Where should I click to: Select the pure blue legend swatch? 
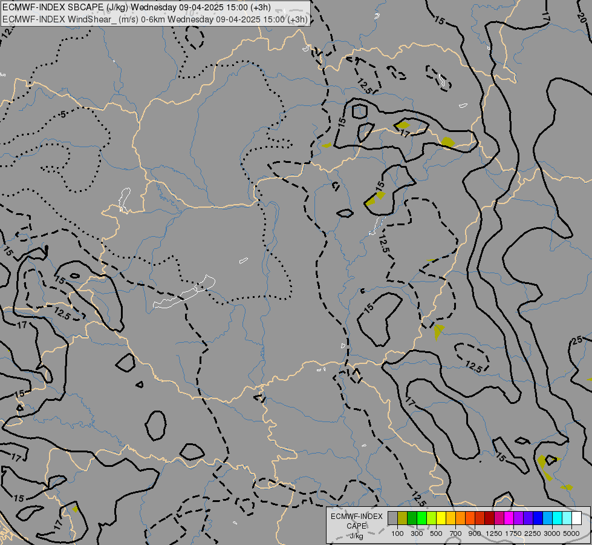[x=538, y=518]
